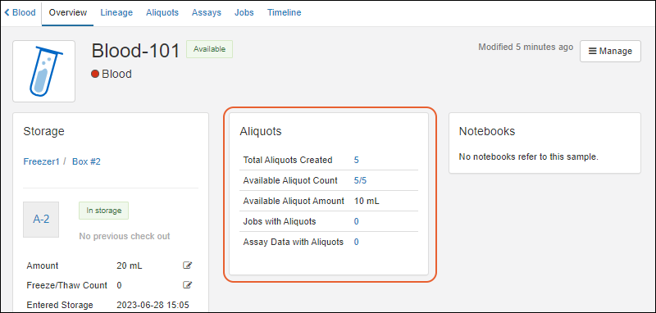Open the Manage menu

tap(610, 51)
